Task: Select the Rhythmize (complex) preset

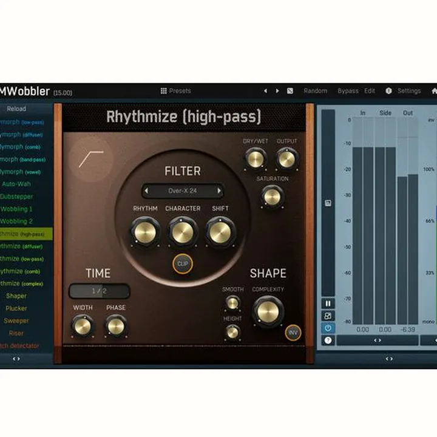Action: 22,283
